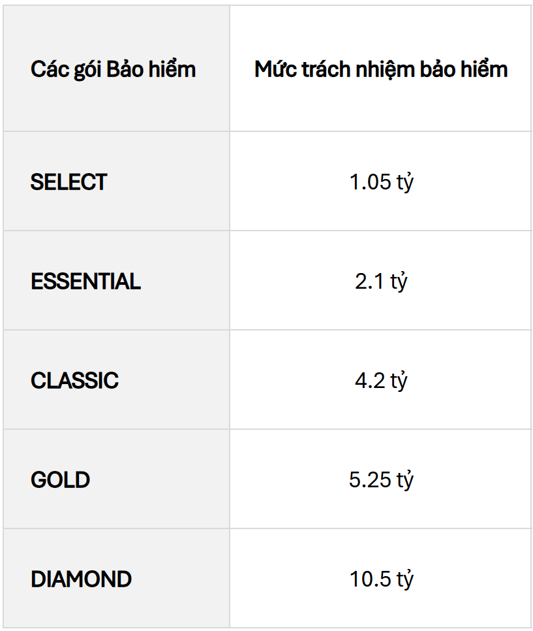533x631 pixels.
Task: Click 'tỷ' unit in the SELECT row
Action: pyautogui.click(x=404, y=183)
